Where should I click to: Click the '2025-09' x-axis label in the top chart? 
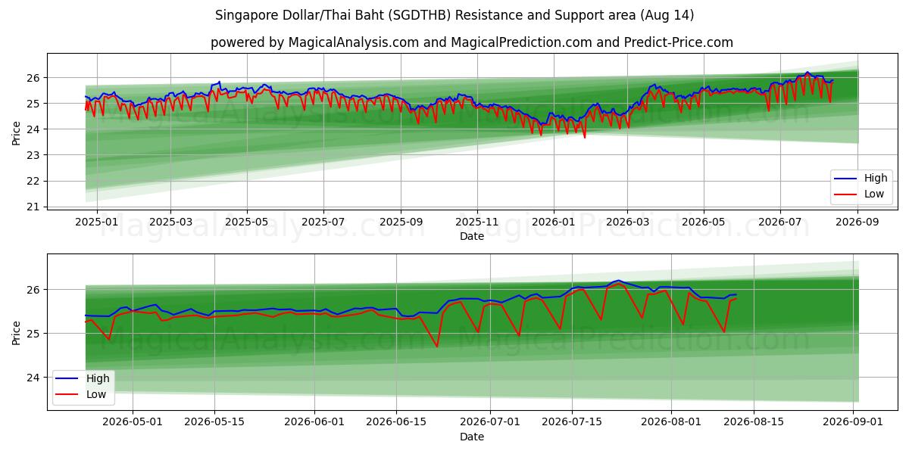(401, 221)
